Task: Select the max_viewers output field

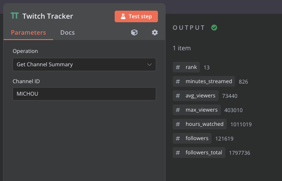Action: pyautogui.click(x=197, y=110)
